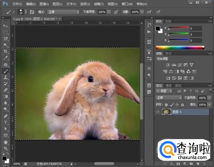The height and width of the screenshot is (167, 214).
Task: Pick the Magic Wand tool
Action: [x=5, y=45]
